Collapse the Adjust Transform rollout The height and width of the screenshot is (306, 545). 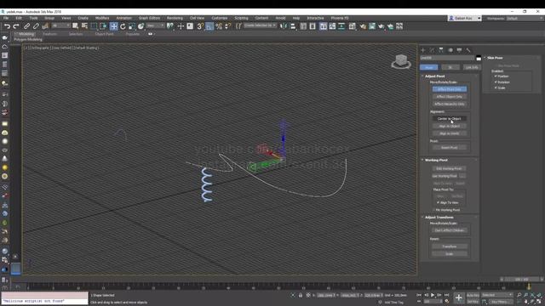click(439, 218)
